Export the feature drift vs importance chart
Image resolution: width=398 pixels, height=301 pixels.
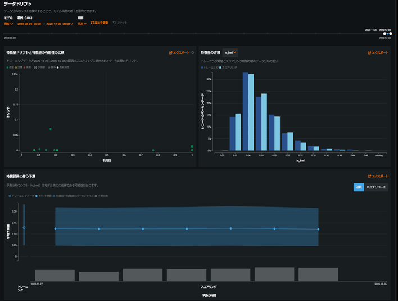pyautogui.click(x=179, y=52)
